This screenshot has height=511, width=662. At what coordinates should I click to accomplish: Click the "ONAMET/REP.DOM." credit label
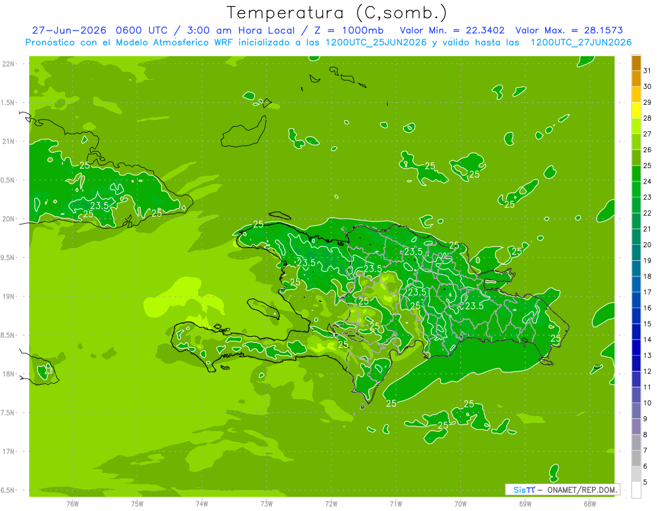pyautogui.click(x=582, y=490)
